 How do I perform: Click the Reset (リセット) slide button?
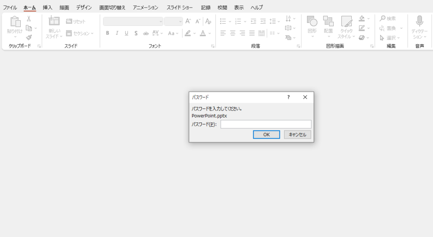[x=76, y=21]
